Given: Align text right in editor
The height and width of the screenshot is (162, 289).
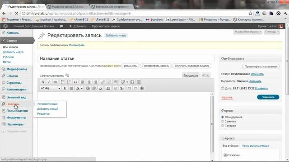Looking at the screenshot, I should tap(95, 82).
